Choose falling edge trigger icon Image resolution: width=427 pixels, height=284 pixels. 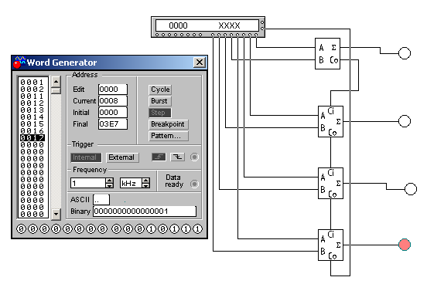178,157
